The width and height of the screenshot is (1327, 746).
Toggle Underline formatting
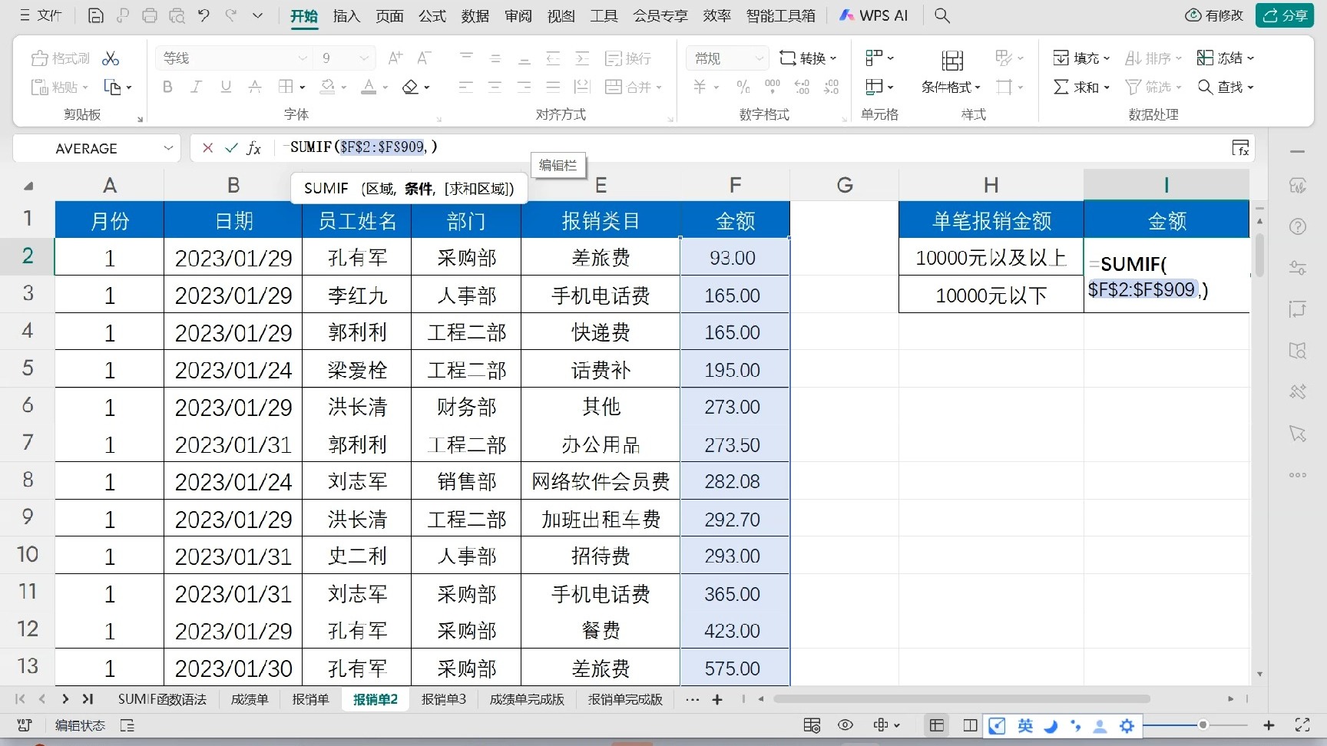[x=226, y=87]
